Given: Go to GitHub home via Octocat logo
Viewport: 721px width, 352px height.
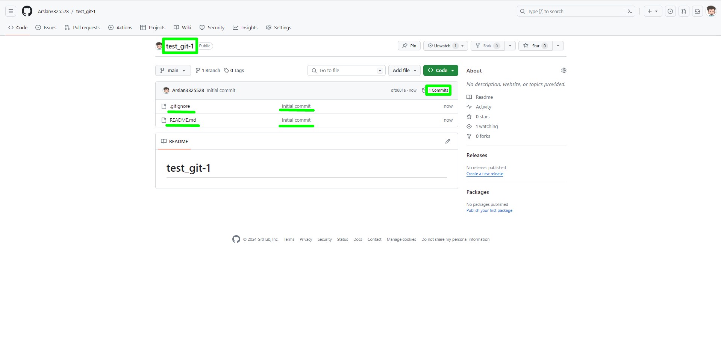Looking at the screenshot, I should 27,11.
